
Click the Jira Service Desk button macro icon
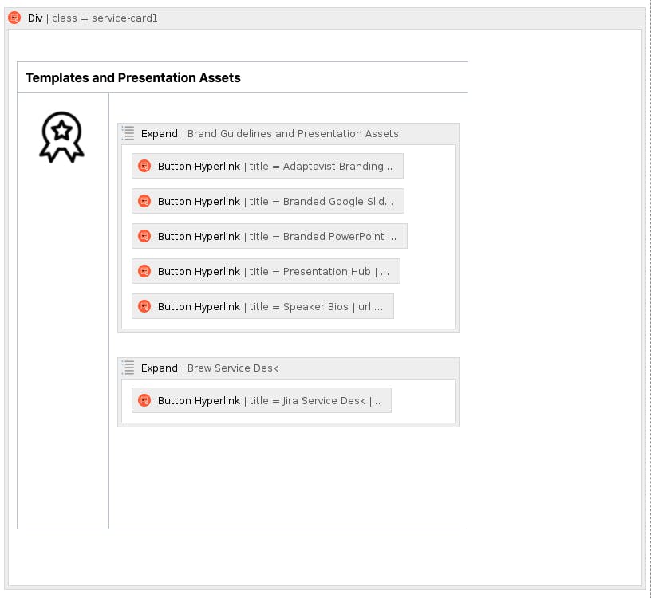point(144,400)
